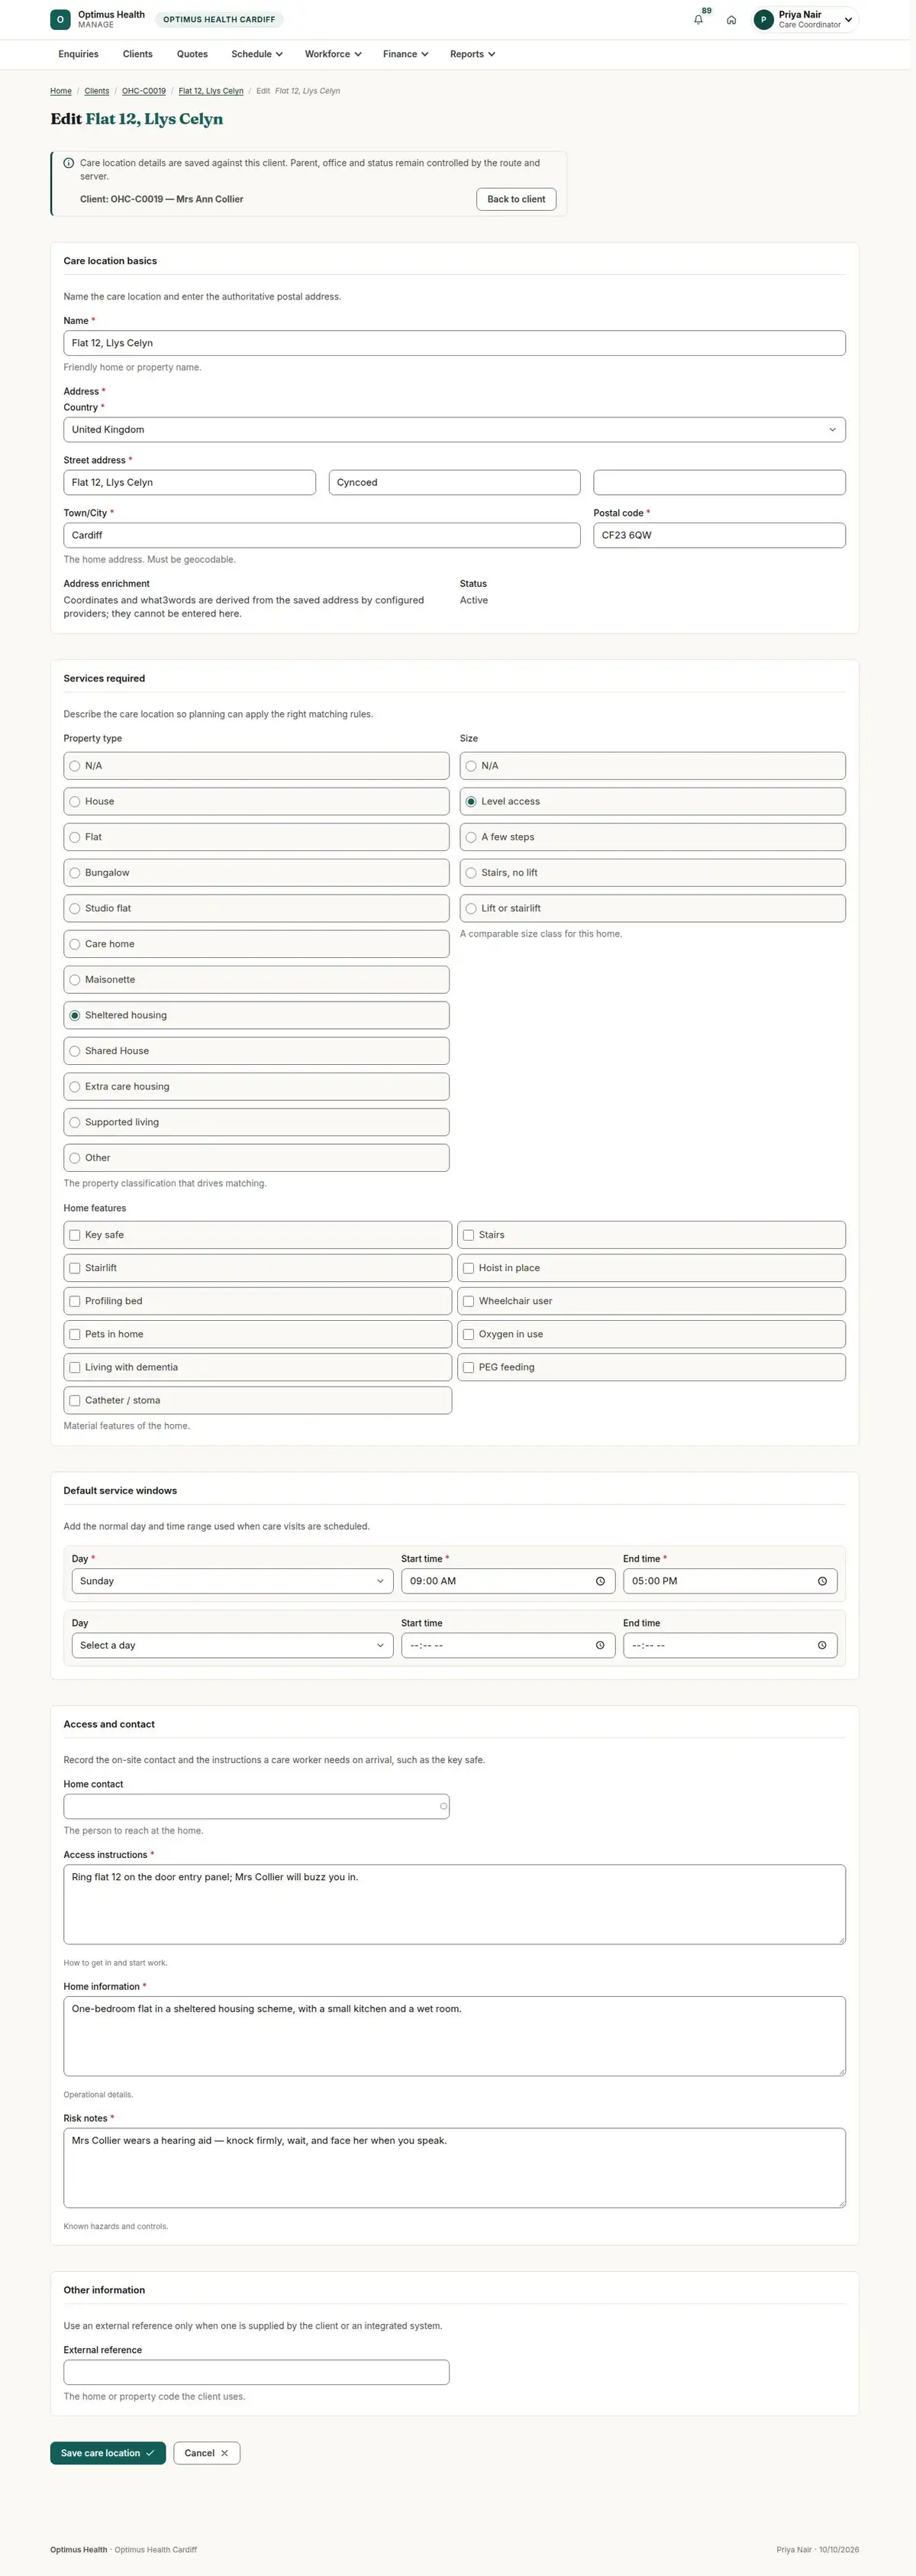
Task: Click the Home contact field
Action: pos(256,1806)
